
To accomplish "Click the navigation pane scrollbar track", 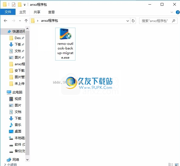I will [x=27, y=93].
